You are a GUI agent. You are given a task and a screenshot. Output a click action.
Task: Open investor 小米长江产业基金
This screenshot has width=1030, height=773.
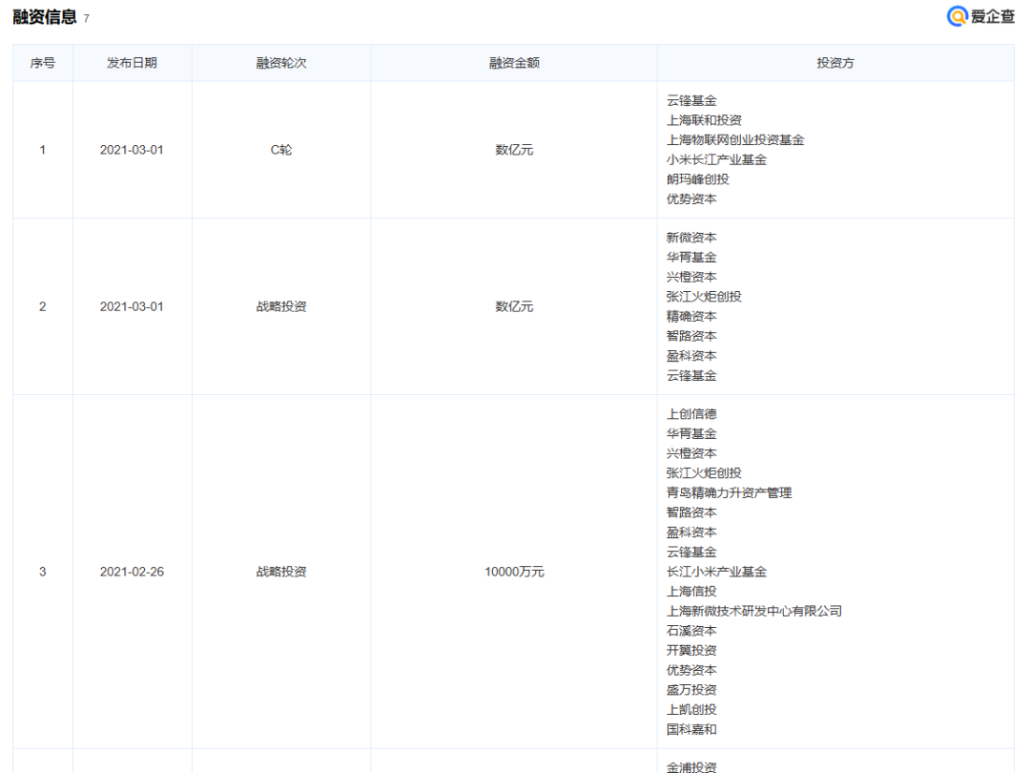pyautogui.click(x=716, y=159)
